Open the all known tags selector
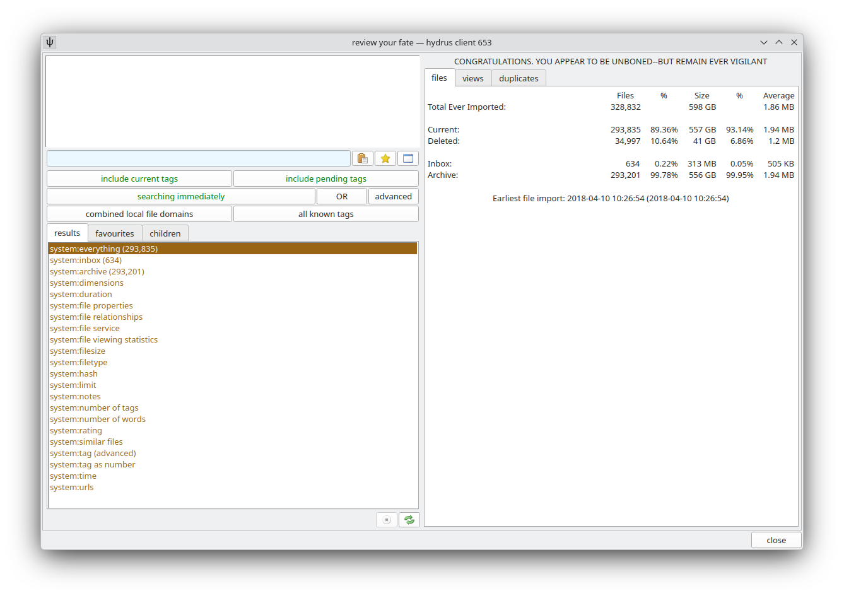Image resolution: width=844 pixels, height=598 pixels. pyautogui.click(x=326, y=214)
